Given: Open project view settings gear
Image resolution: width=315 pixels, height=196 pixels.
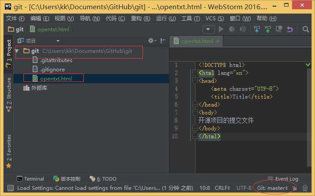Looking at the screenshot, I should (x=152, y=41).
